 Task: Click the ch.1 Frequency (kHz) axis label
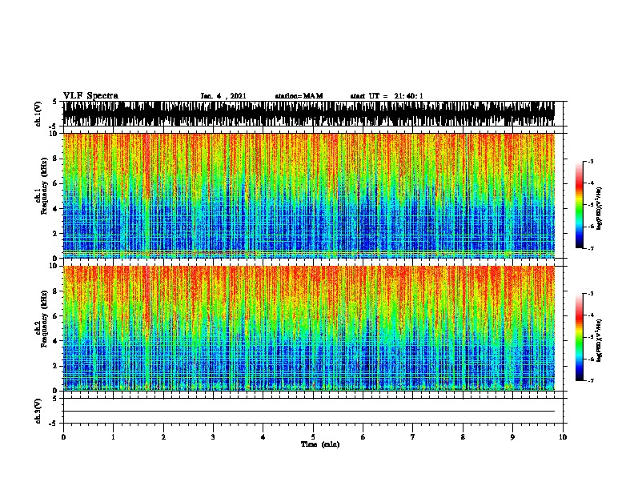(x=42, y=186)
